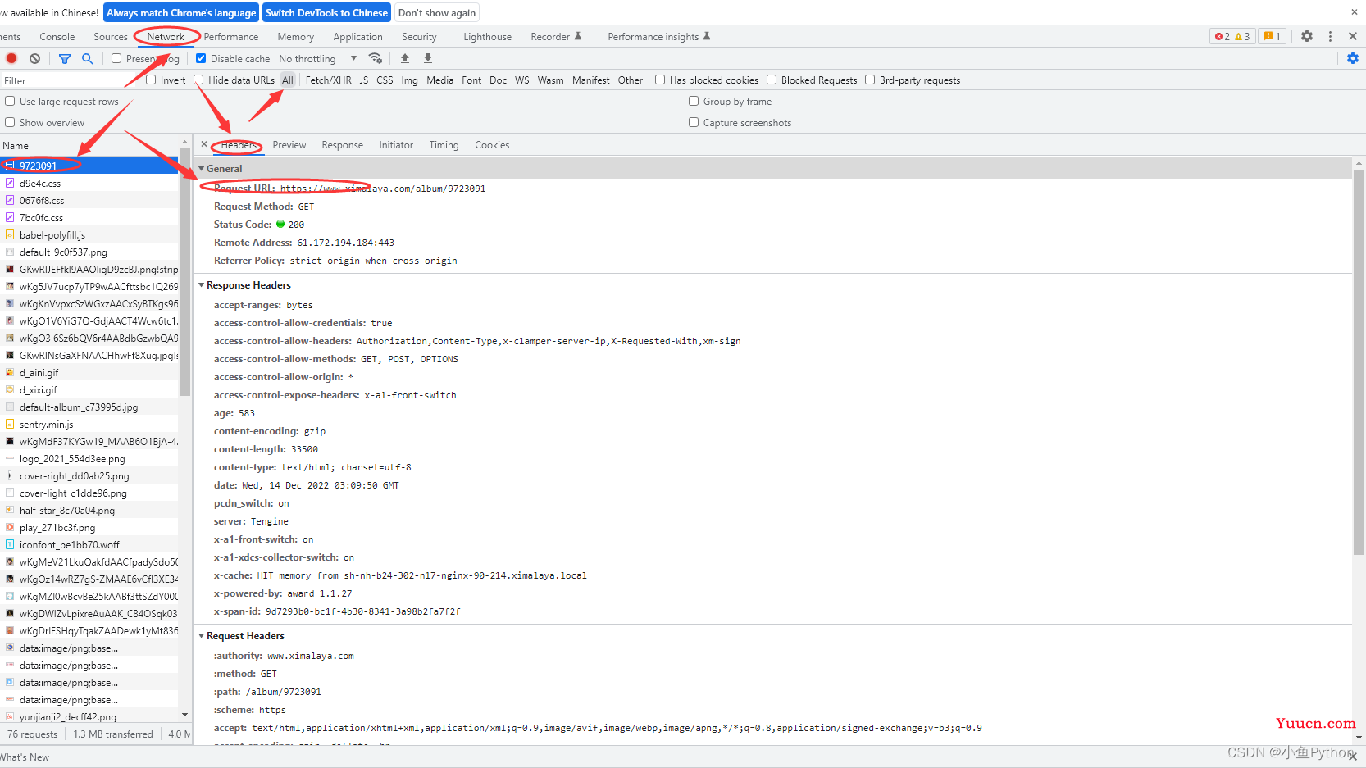Open the Application tab
Image resolution: width=1366 pixels, height=768 pixels.
pos(358,36)
